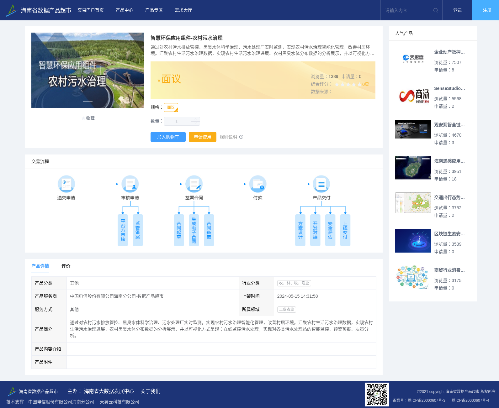Click the 登录 button
This screenshot has width=499, height=408.
458,10
